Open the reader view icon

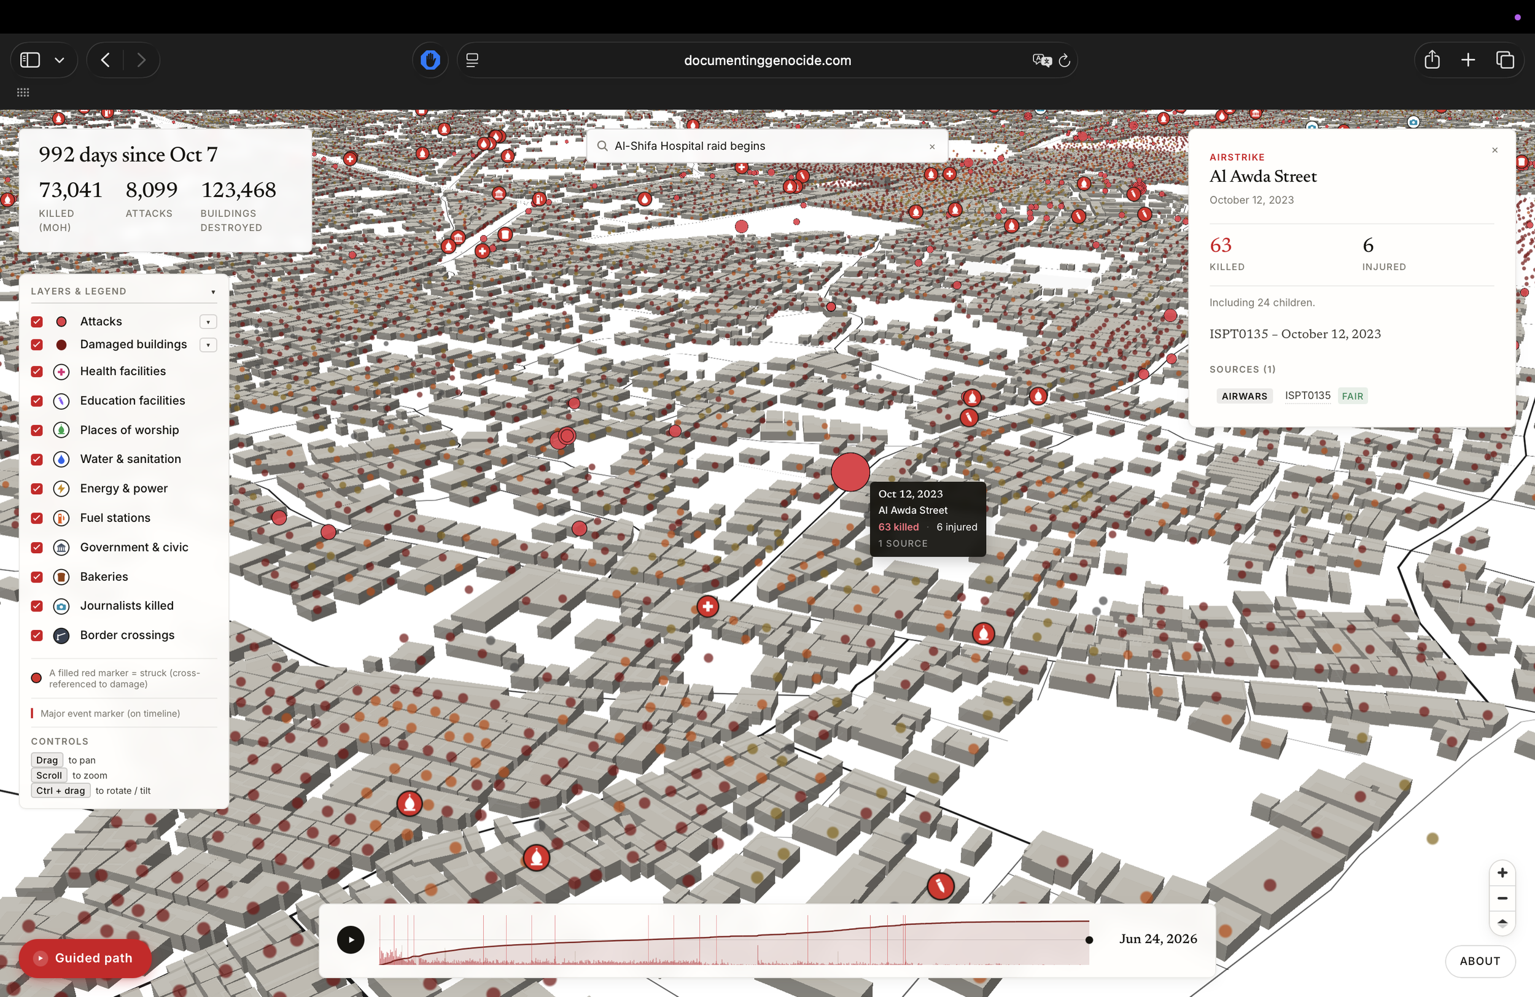[472, 60]
